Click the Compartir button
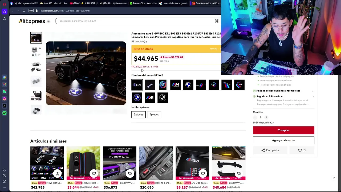This screenshot has width=341, height=192. click(x=270, y=150)
